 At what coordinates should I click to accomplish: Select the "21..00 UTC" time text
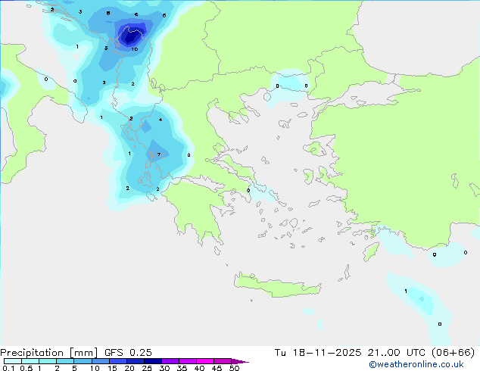(397, 353)
